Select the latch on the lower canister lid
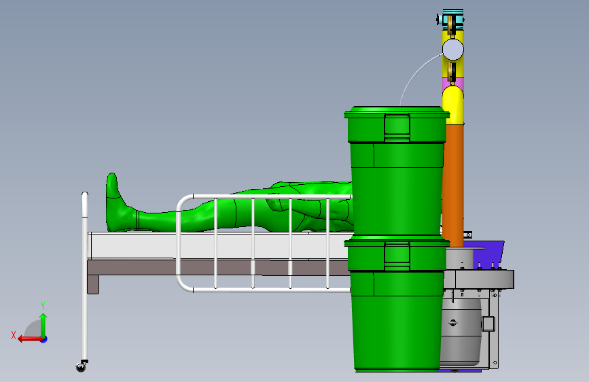The width and height of the screenshot is (589, 382). tap(397, 256)
